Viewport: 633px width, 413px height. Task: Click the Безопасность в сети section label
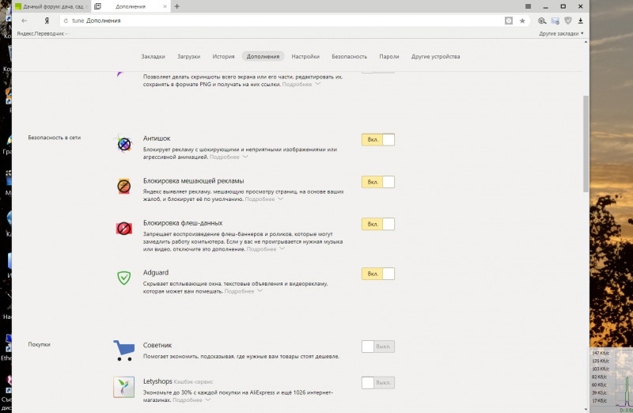54,137
